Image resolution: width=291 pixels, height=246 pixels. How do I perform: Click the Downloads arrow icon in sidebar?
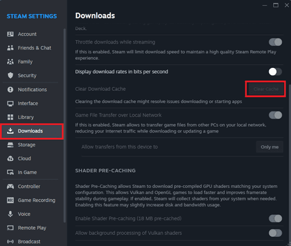(11, 131)
